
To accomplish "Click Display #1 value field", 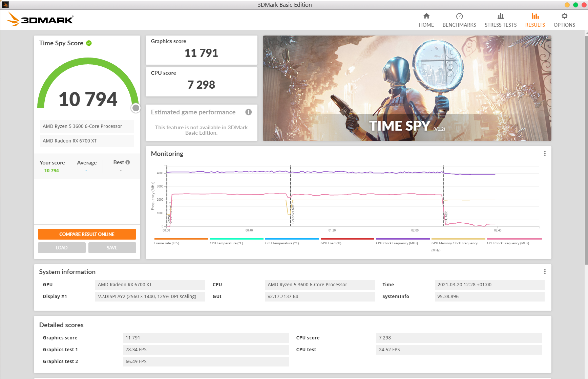I will coord(150,296).
